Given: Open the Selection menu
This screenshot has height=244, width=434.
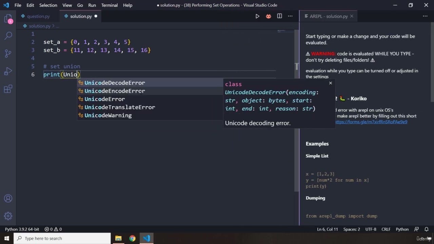Looking at the screenshot, I should 48,5.
